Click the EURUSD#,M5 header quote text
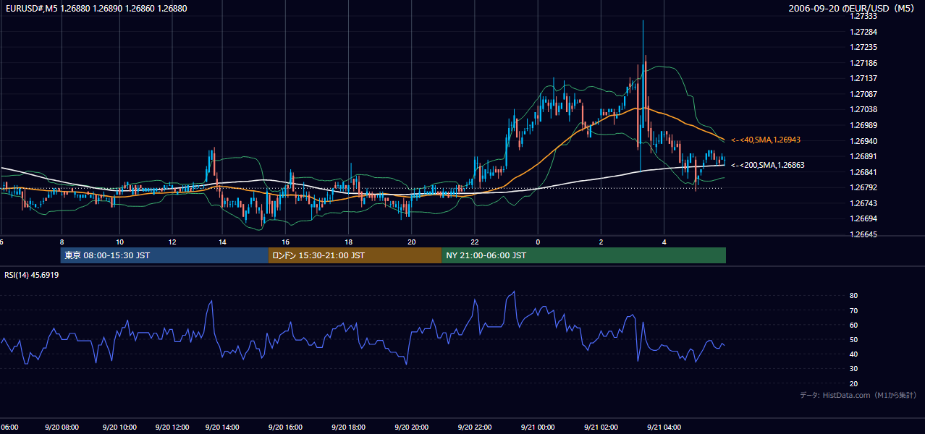 pyautogui.click(x=96, y=9)
